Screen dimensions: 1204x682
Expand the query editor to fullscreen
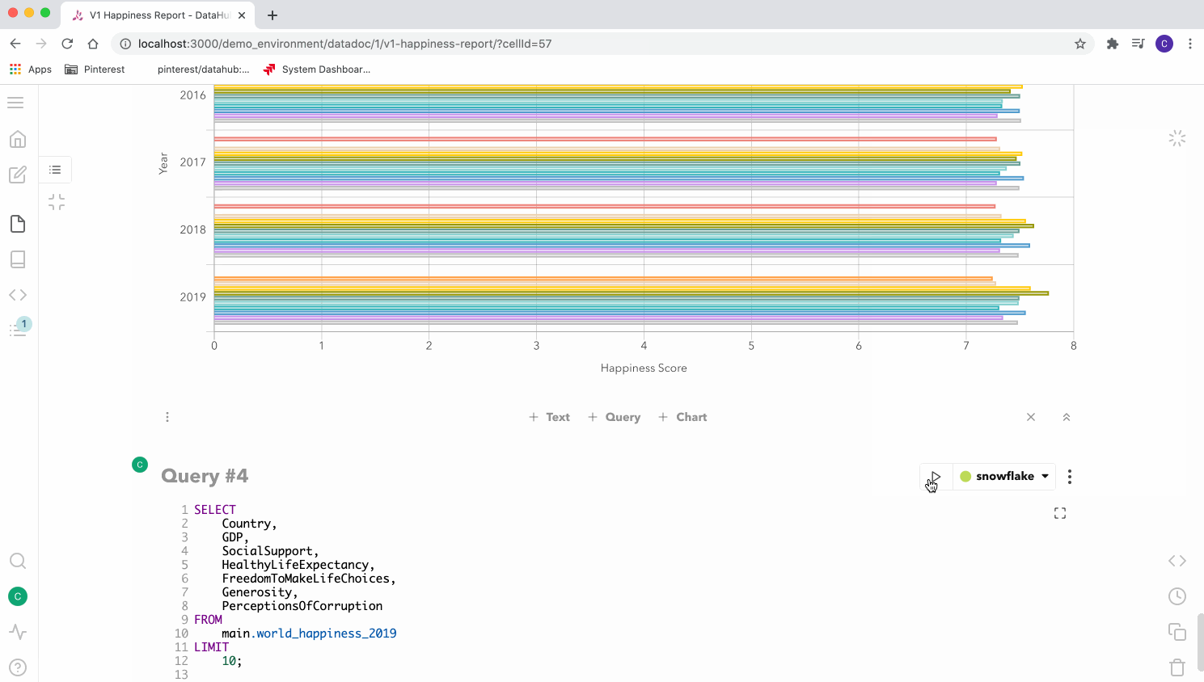[x=1060, y=513]
